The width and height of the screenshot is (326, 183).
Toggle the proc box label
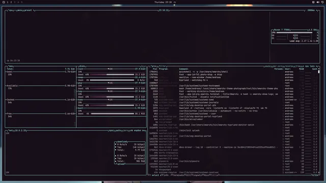pyautogui.click(x=154, y=66)
